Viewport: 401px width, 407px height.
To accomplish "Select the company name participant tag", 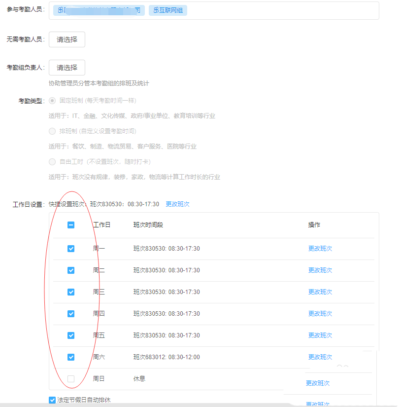I will [99, 10].
